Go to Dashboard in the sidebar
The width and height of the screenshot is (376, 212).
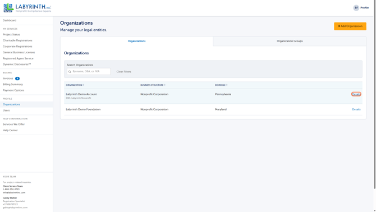[x=10, y=20]
